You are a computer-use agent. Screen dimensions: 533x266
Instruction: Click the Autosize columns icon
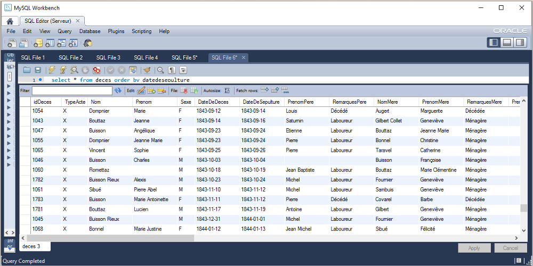(x=227, y=90)
